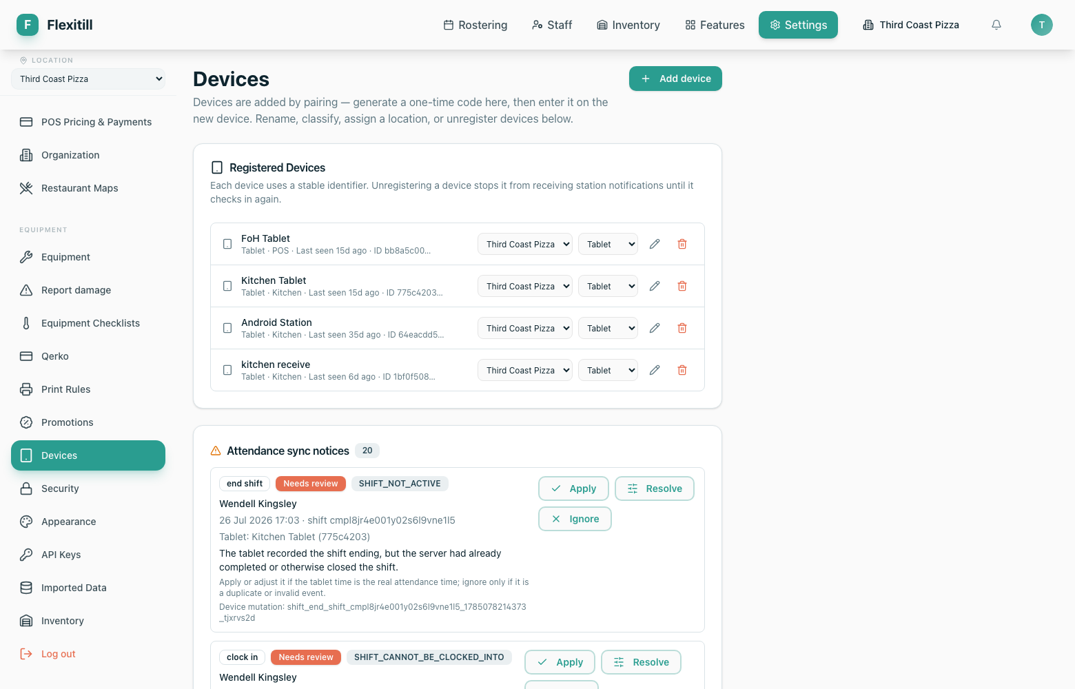
Task: Click the Report damage warning icon
Action: coord(26,290)
